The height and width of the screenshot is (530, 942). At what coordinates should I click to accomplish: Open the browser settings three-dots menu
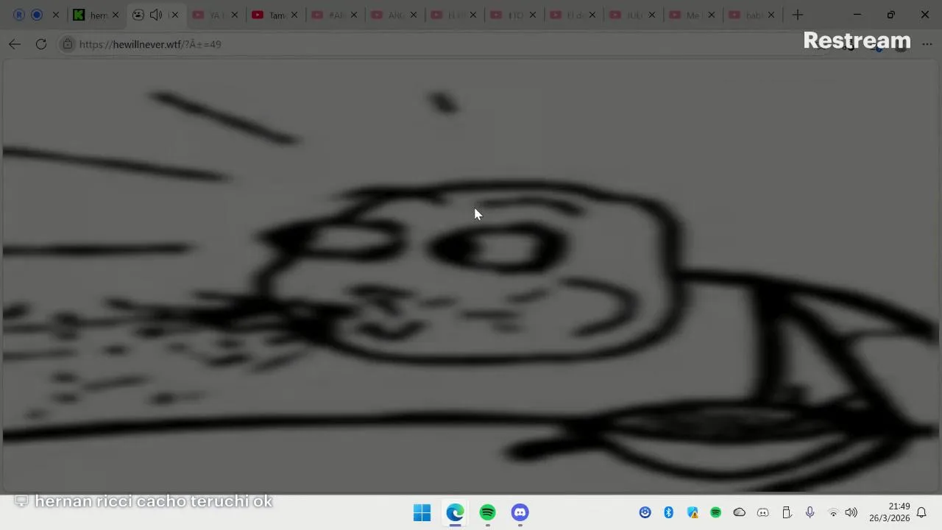pos(927,44)
